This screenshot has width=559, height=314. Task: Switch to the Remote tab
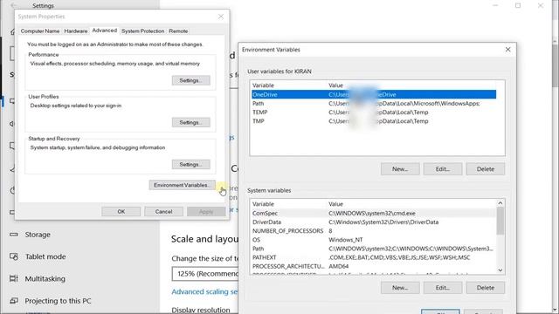(x=178, y=31)
